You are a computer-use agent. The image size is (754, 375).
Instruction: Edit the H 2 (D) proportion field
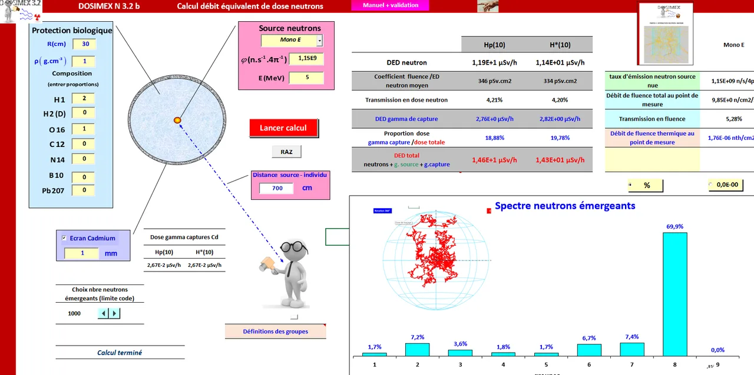coord(84,112)
